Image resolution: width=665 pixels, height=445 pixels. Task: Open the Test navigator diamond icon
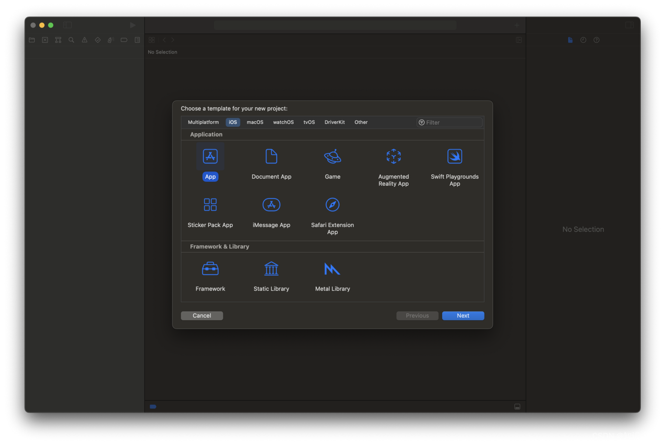point(97,40)
